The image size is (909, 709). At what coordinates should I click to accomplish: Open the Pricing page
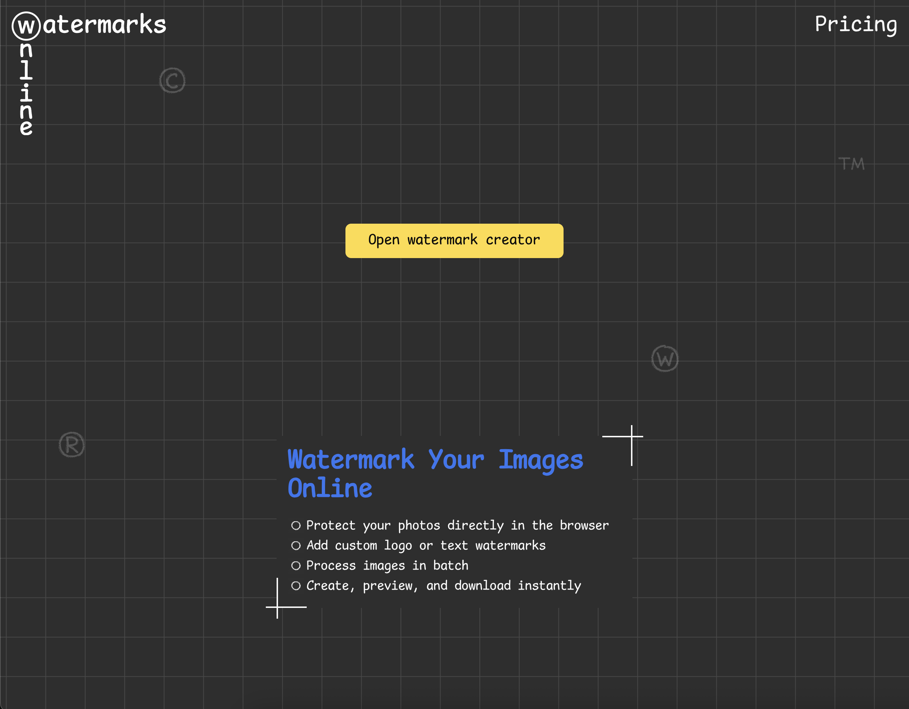(x=856, y=24)
